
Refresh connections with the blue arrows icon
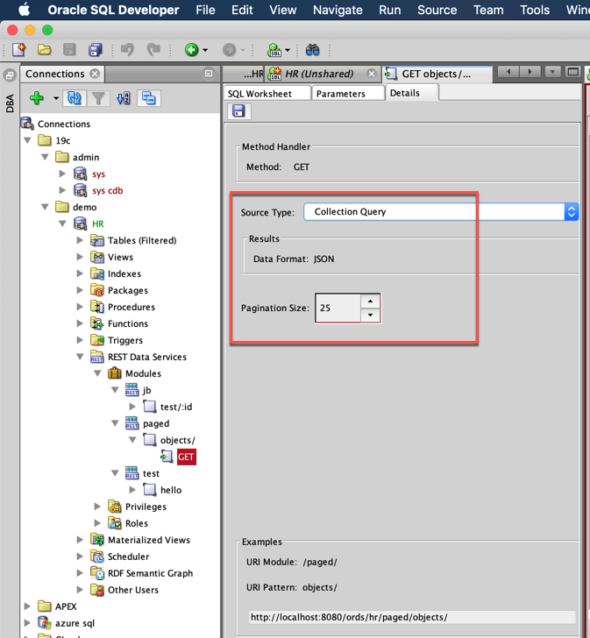[x=74, y=98]
